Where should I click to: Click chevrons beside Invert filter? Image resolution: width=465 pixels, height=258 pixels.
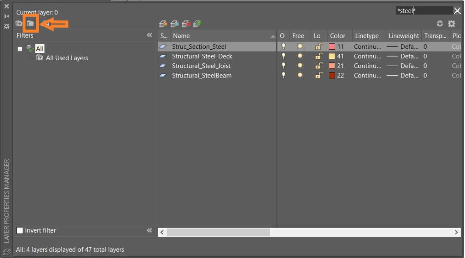point(149,230)
